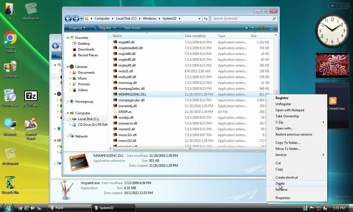Collapse the Favorites tree group

pyautogui.click(x=68, y=38)
